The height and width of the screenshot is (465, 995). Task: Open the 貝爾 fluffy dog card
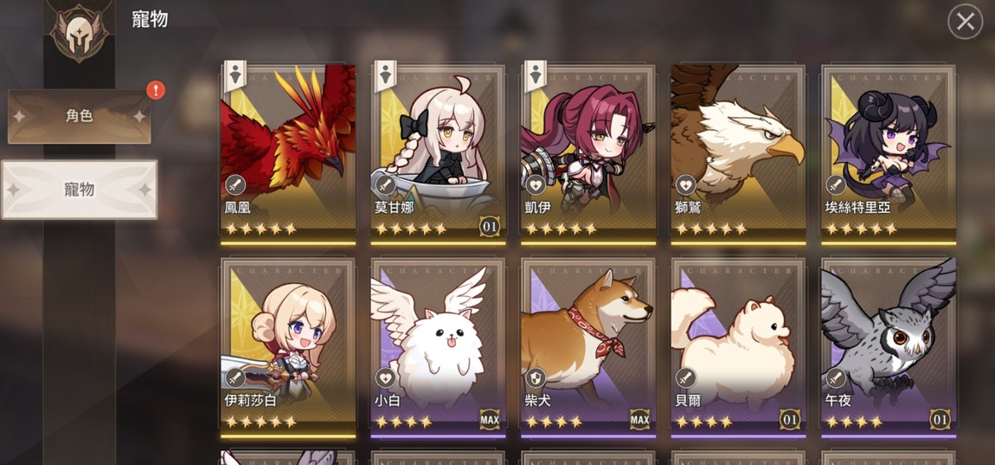pos(739,347)
